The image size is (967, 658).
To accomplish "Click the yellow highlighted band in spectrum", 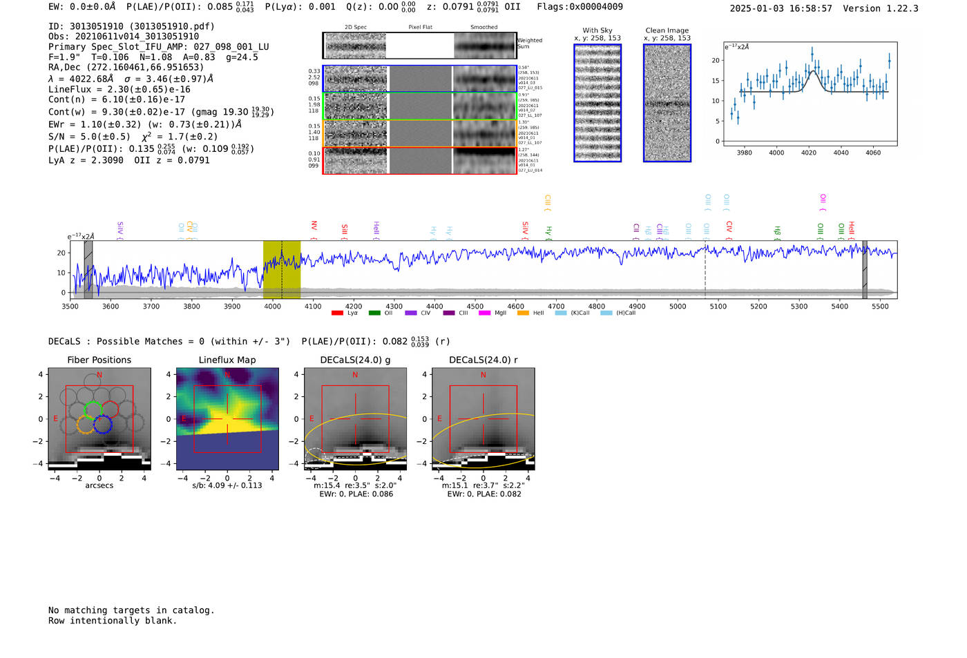I will [282, 269].
